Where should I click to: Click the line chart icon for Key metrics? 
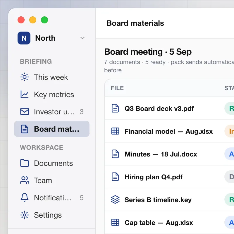[x=25, y=94]
